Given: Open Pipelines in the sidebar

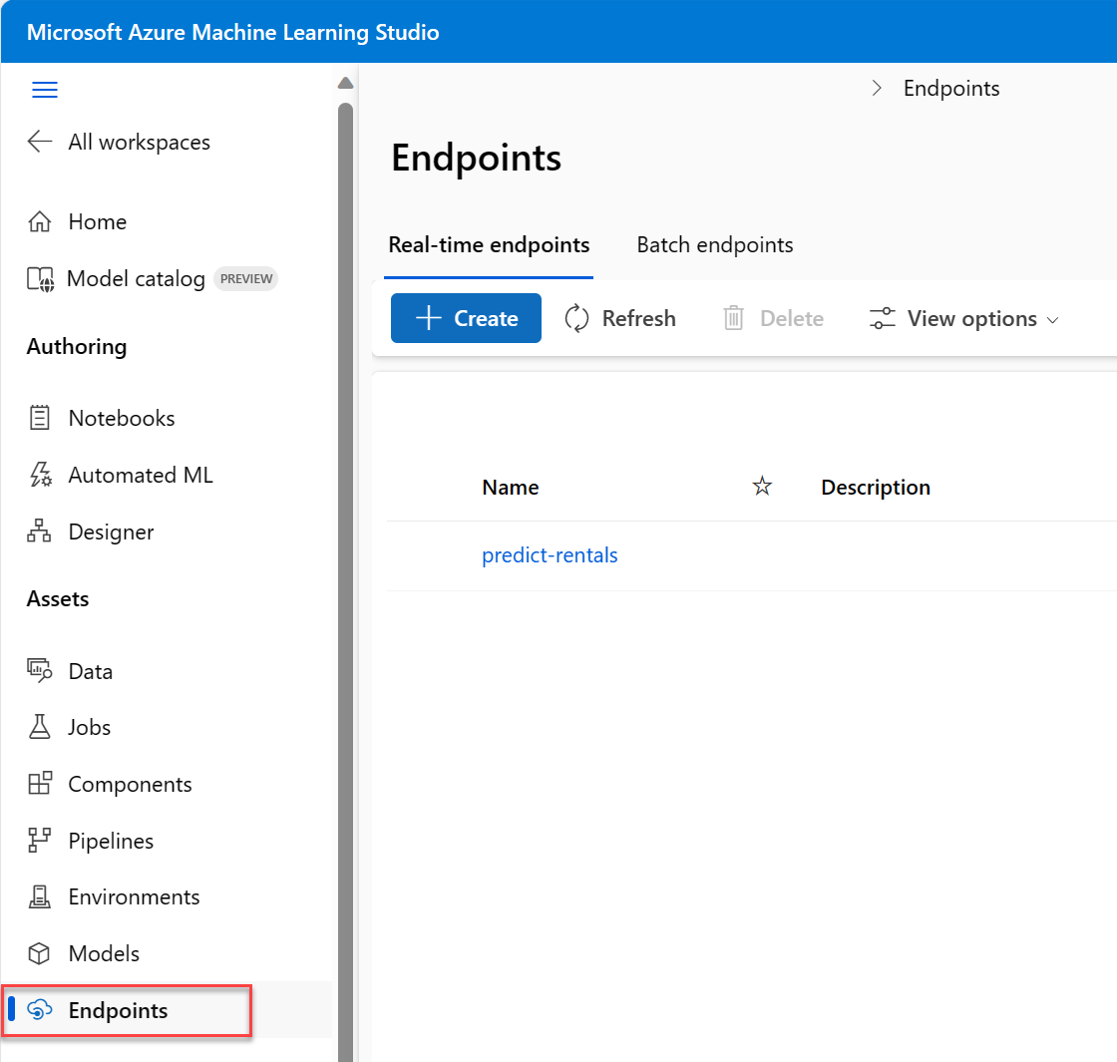Looking at the screenshot, I should click(x=110, y=841).
